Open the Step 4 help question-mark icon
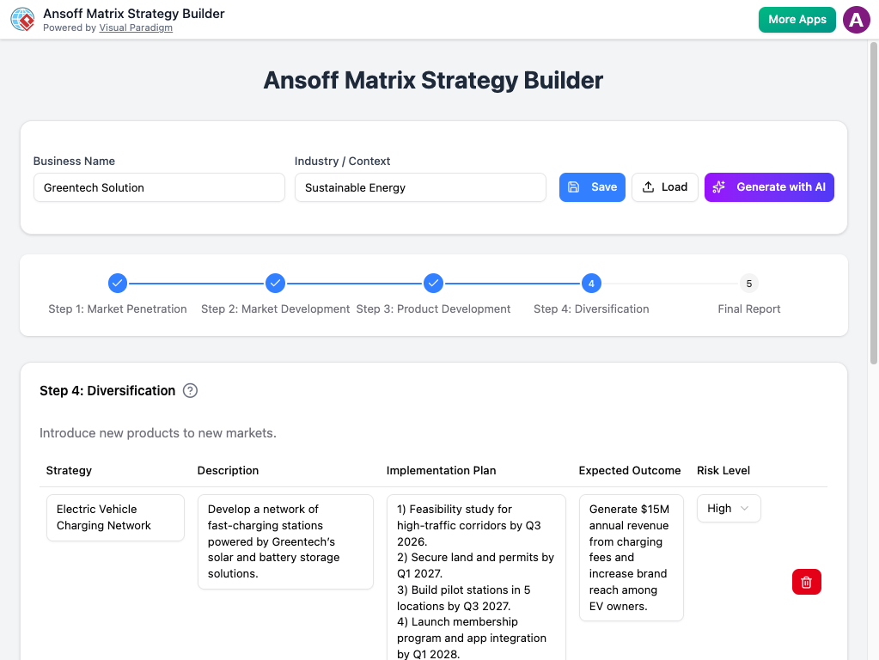The width and height of the screenshot is (879, 660). coord(190,390)
